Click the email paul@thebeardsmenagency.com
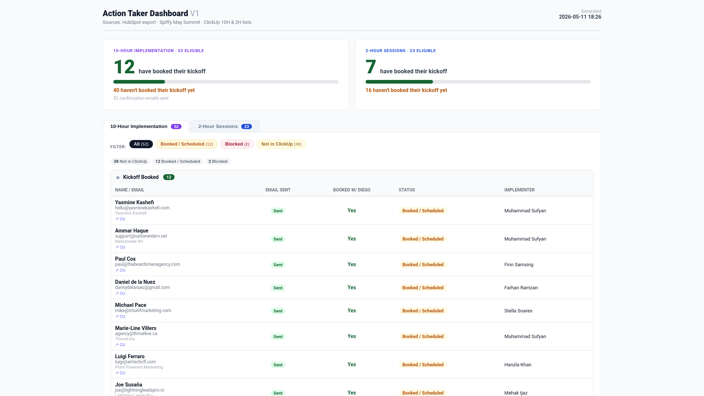 point(147,264)
